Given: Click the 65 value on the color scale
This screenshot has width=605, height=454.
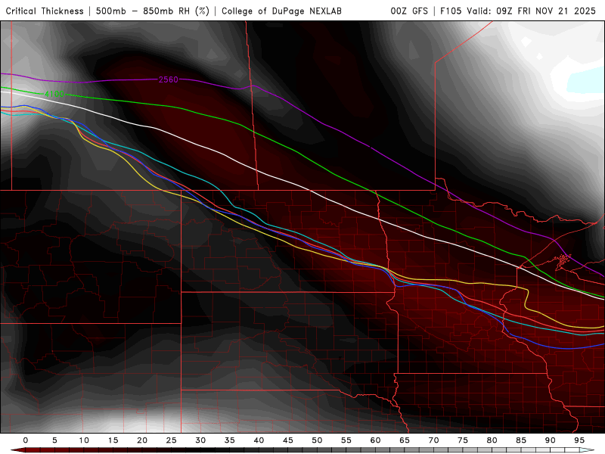Looking at the screenshot, I should (405, 440).
